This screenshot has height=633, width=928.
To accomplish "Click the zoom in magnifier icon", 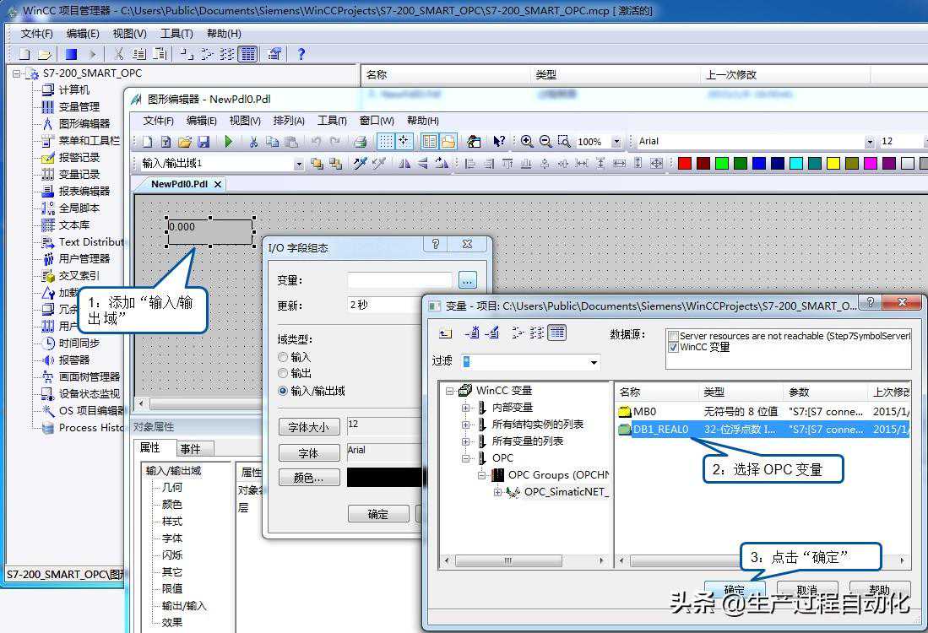I will click(x=527, y=142).
